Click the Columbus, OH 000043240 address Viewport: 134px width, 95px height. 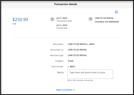107,22
